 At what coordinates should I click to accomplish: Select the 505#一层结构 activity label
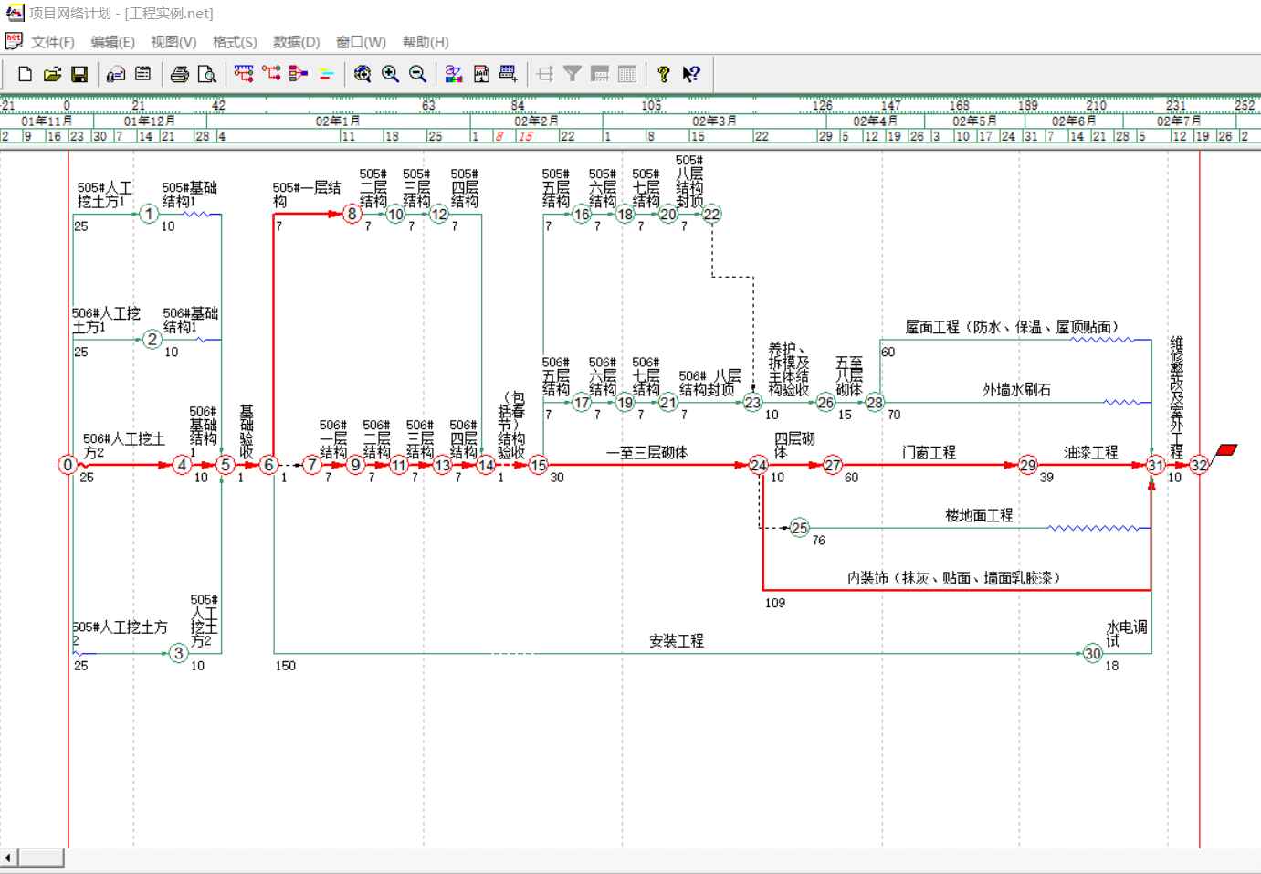(x=307, y=195)
